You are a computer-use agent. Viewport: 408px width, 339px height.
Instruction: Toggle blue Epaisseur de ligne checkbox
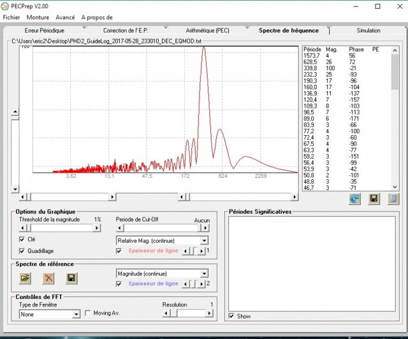point(119,284)
